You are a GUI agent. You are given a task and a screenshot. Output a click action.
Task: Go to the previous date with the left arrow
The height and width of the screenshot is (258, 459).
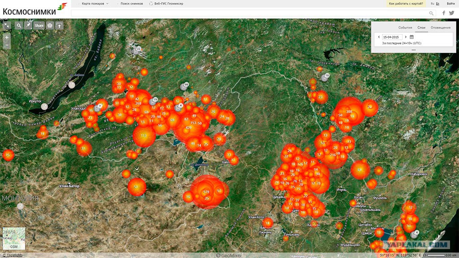(x=379, y=37)
